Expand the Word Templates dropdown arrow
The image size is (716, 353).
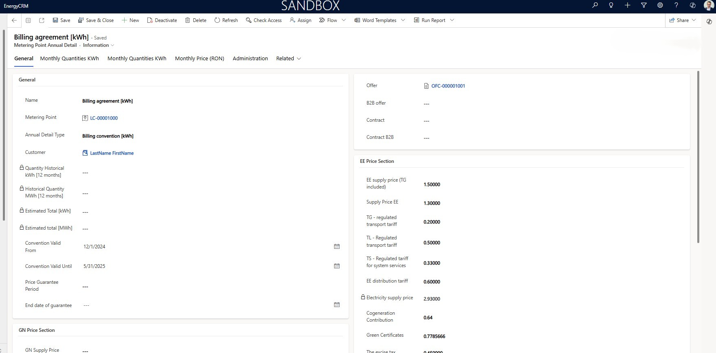click(403, 20)
